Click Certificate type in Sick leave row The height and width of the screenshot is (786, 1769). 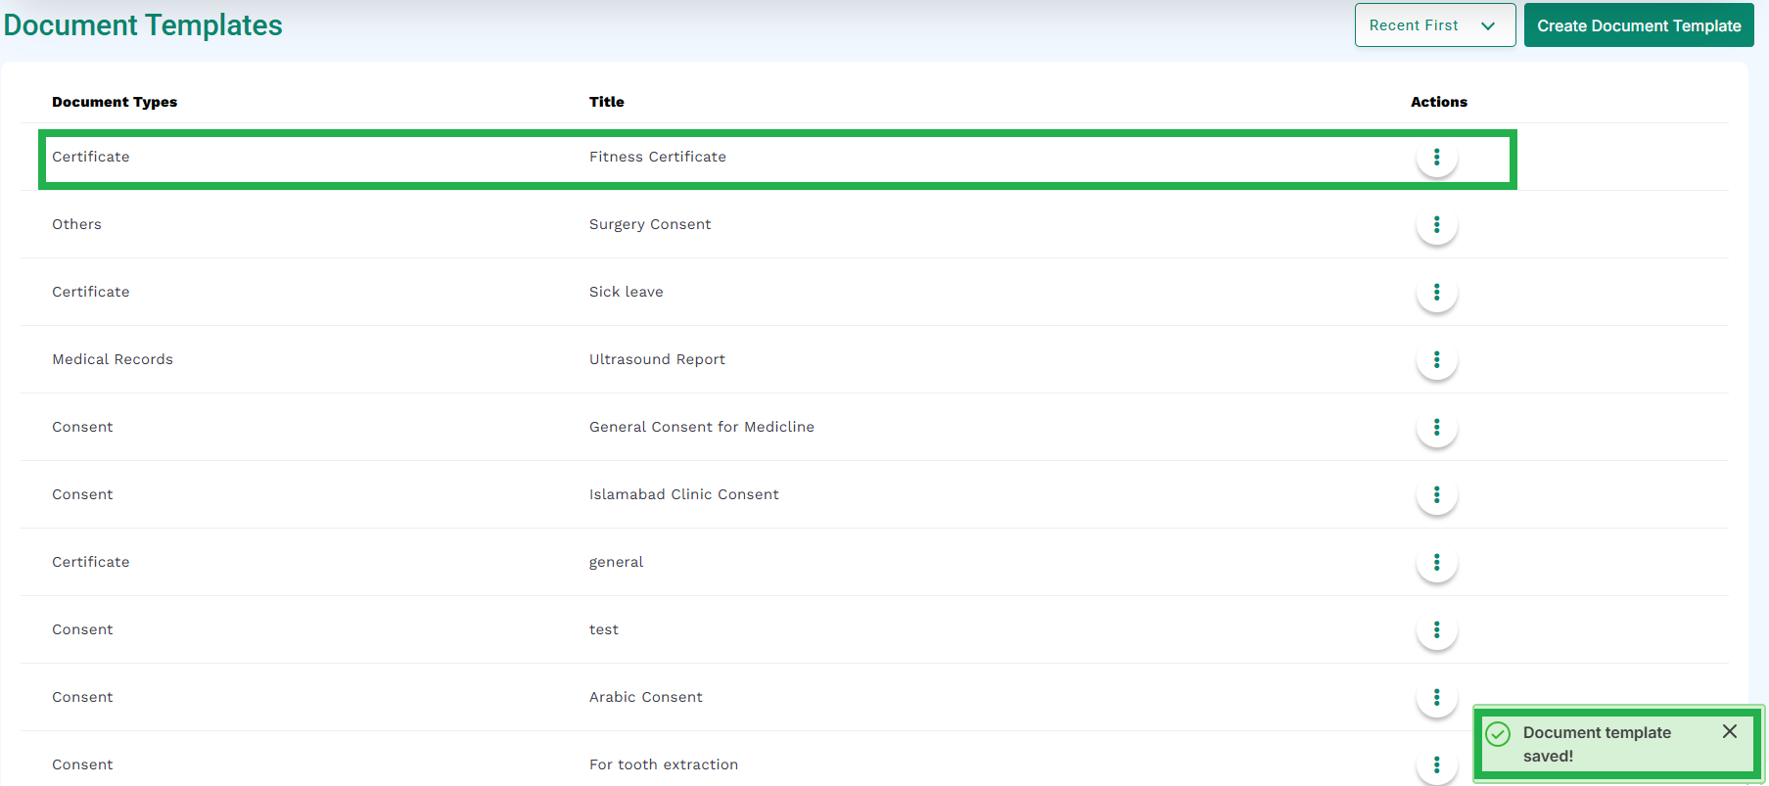(x=91, y=292)
